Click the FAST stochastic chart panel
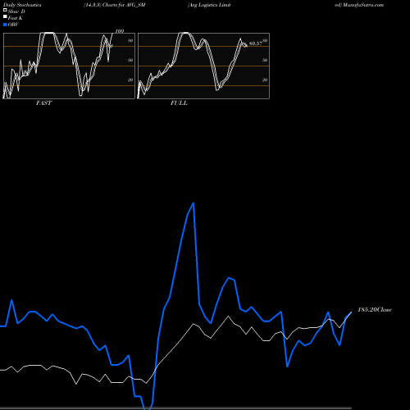 (x=69, y=66)
